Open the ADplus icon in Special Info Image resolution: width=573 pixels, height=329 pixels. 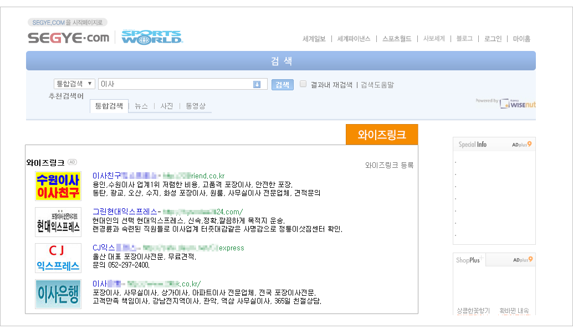(522, 145)
